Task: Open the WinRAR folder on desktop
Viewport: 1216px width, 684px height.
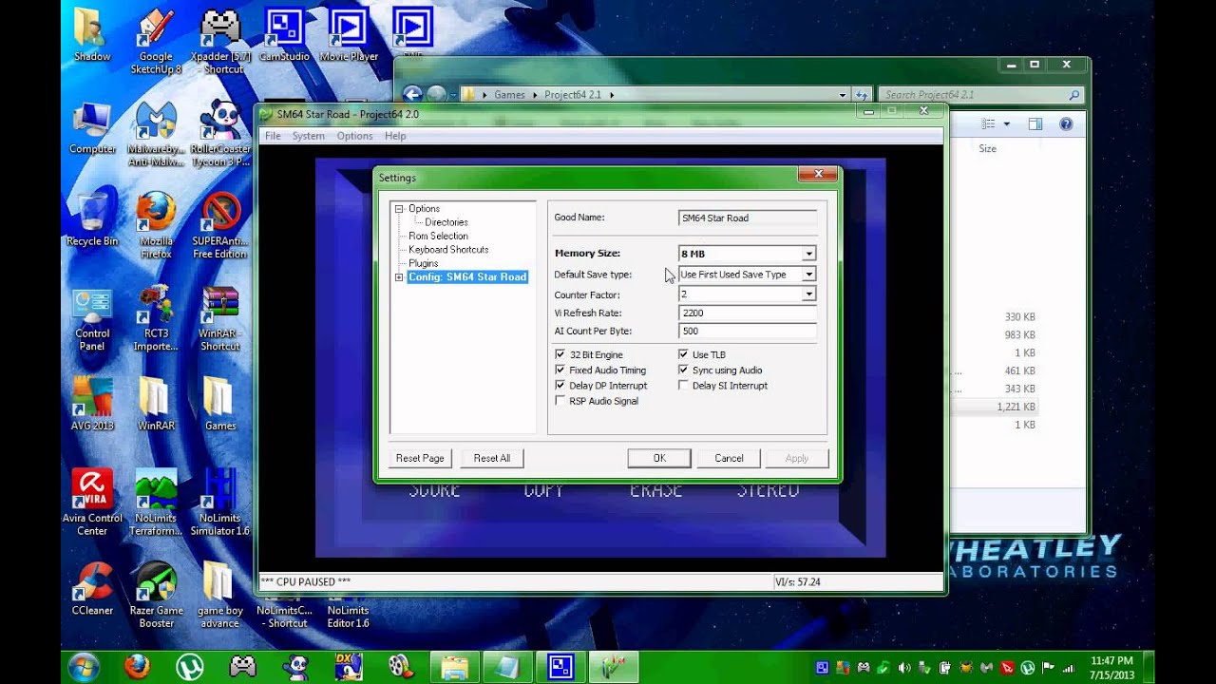Action: pyautogui.click(x=156, y=404)
